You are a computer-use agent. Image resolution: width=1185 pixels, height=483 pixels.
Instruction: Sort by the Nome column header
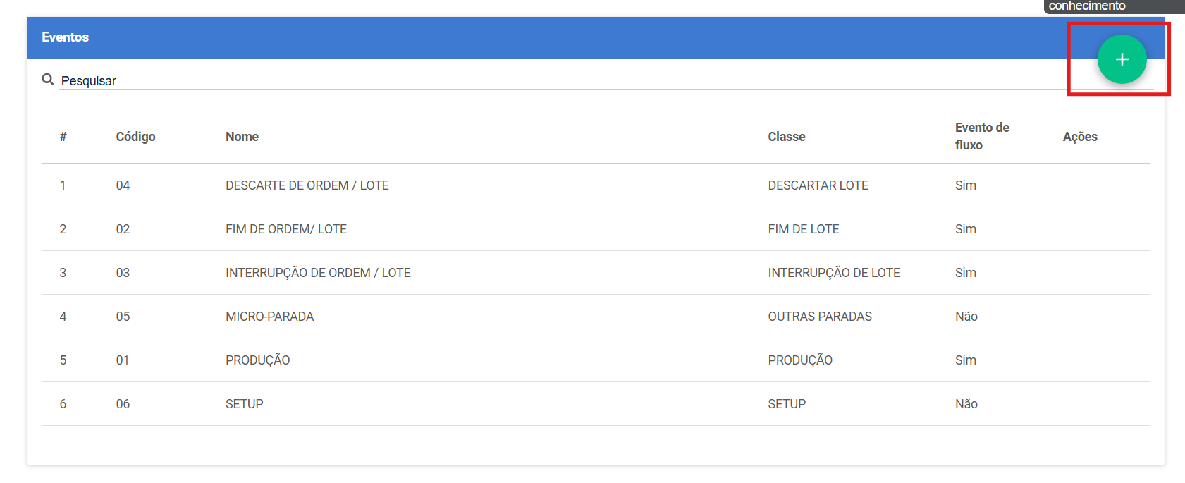pyautogui.click(x=242, y=137)
